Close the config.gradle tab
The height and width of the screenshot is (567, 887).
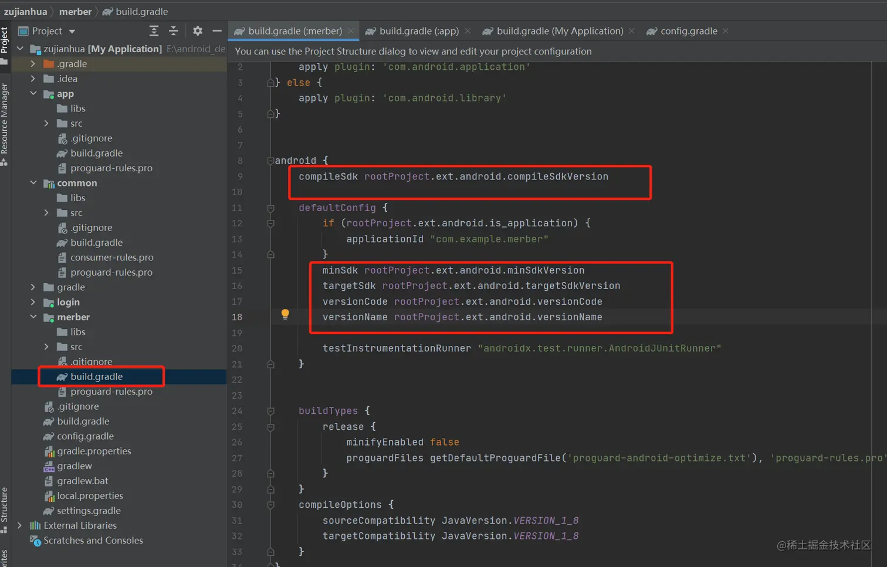(x=726, y=31)
